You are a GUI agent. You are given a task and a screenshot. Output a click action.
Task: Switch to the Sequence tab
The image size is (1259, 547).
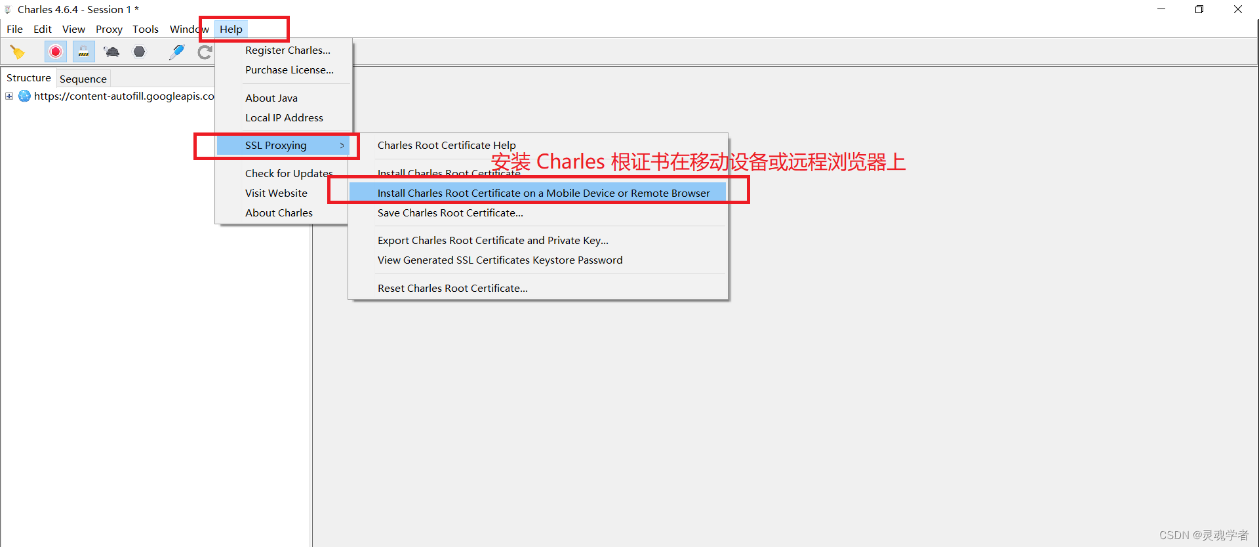83,79
